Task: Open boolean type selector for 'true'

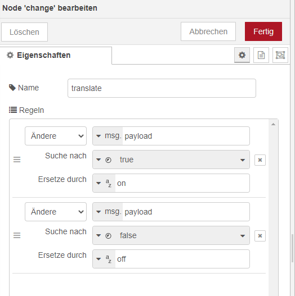Action: (x=104, y=160)
